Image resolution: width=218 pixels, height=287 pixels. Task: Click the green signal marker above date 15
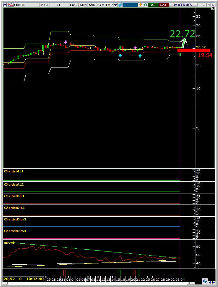[119, 273]
